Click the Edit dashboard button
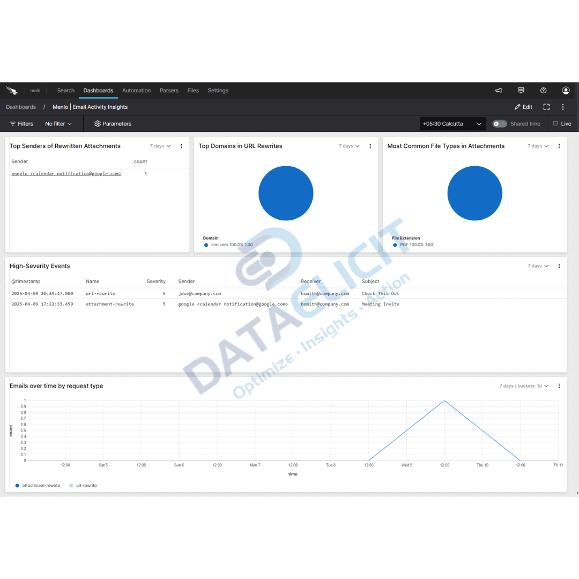579x579 pixels. pos(523,107)
